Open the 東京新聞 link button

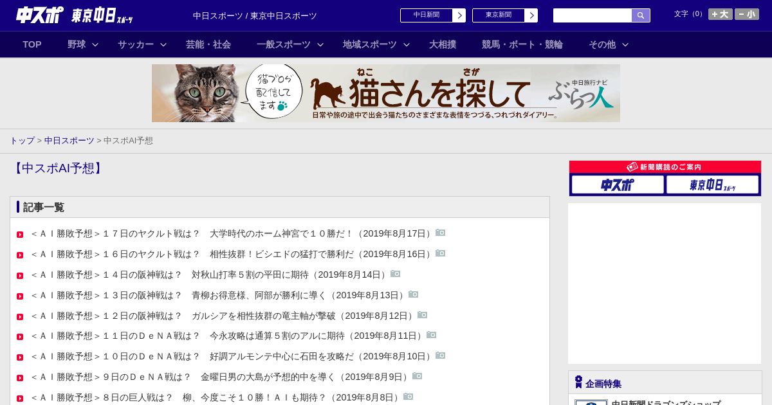[x=505, y=15]
